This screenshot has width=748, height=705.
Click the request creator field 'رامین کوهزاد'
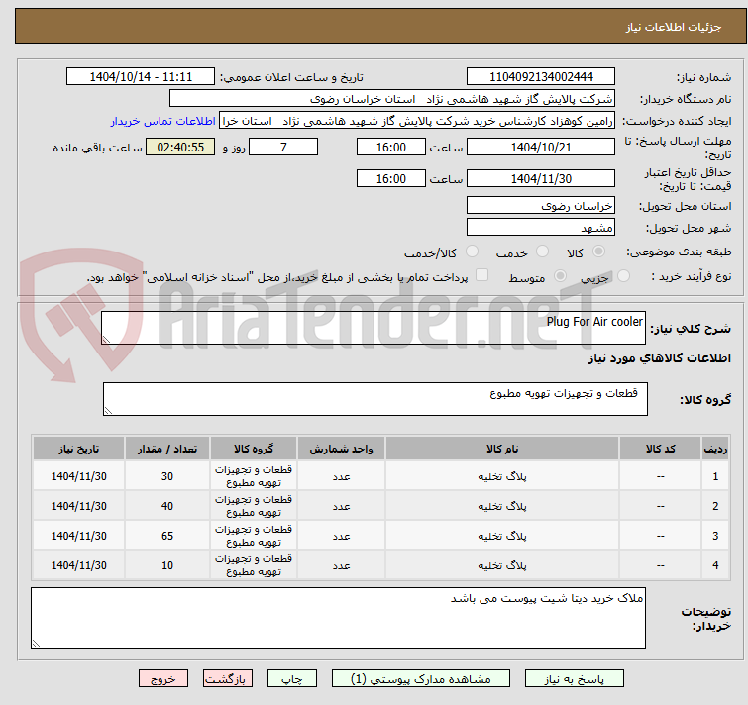pyautogui.click(x=417, y=121)
